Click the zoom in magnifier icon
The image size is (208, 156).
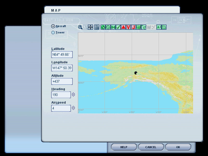pyautogui.click(x=80, y=27)
